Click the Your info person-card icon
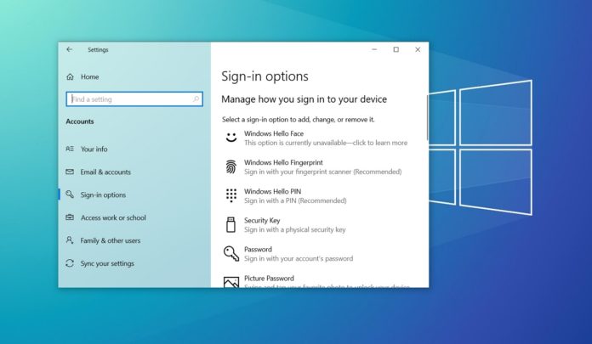Viewport: 592px width, 344px height. (70, 149)
